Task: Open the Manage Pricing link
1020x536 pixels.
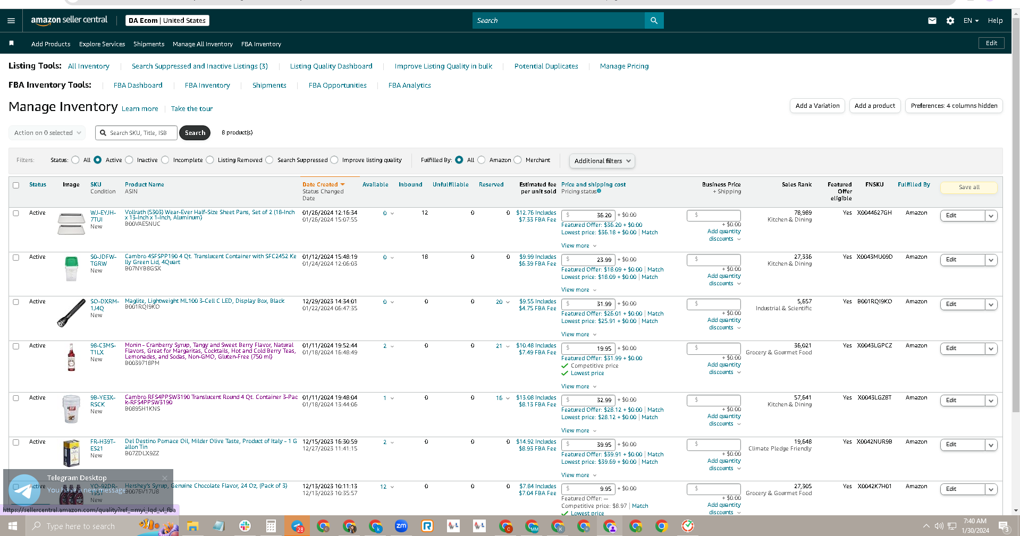Action: [624, 66]
